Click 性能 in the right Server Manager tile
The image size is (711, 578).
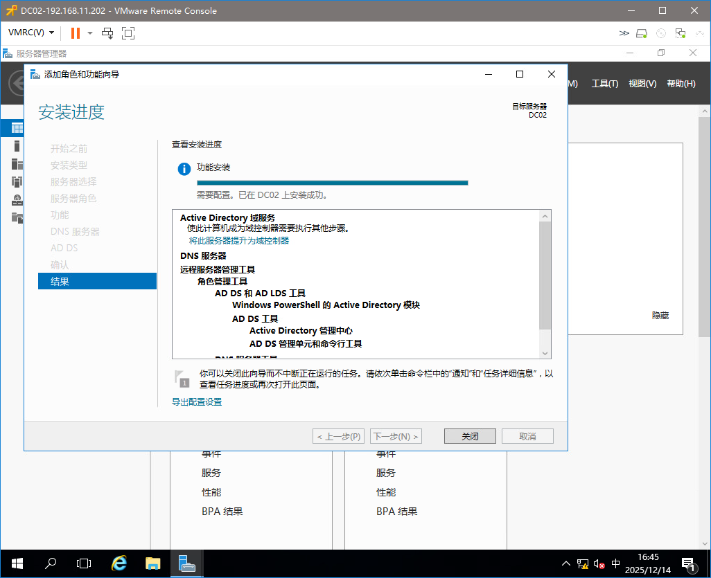point(385,492)
